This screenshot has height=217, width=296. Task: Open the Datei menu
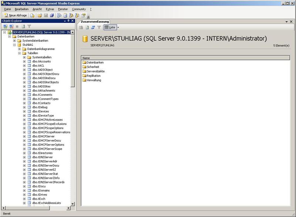coord(7,9)
